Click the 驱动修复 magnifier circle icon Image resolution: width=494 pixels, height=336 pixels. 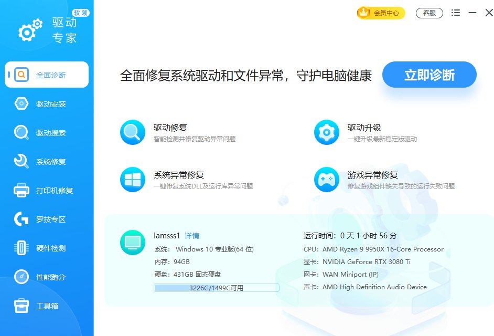click(133, 132)
